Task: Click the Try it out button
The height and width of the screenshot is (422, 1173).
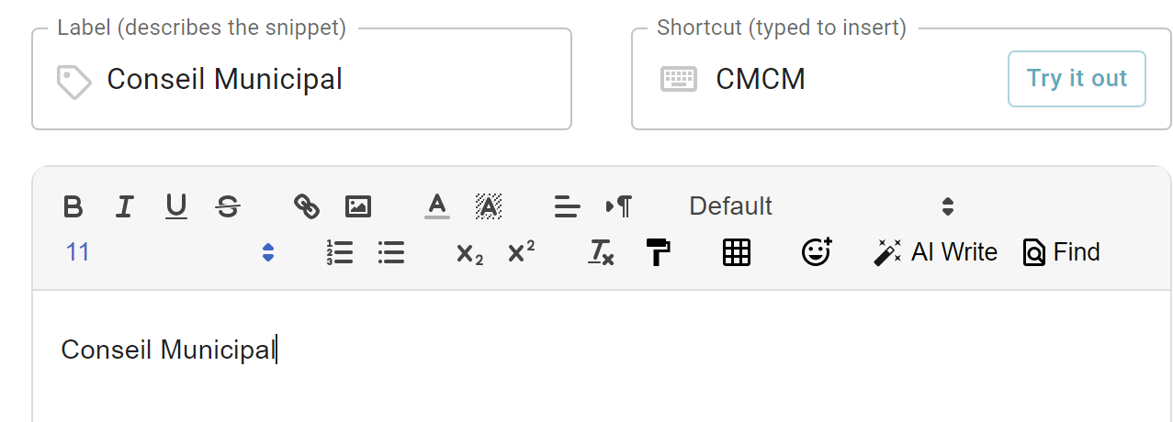Action: tap(1077, 79)
